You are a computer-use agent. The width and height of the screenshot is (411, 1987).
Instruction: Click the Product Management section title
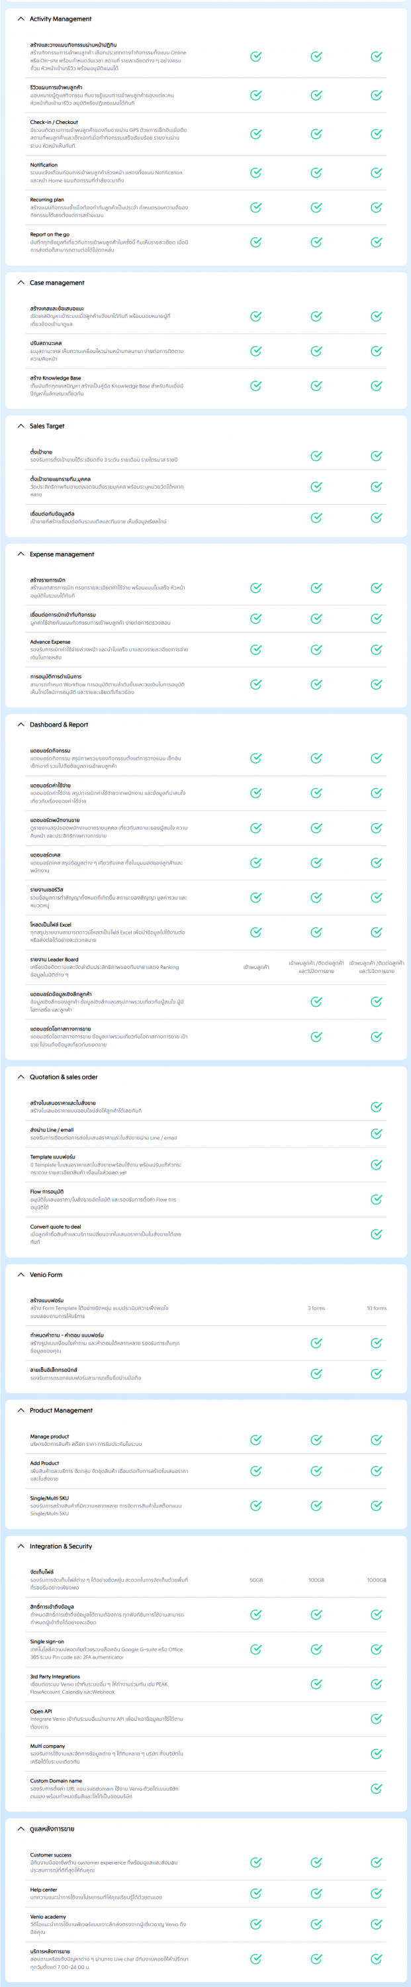tap(61, 1410)
